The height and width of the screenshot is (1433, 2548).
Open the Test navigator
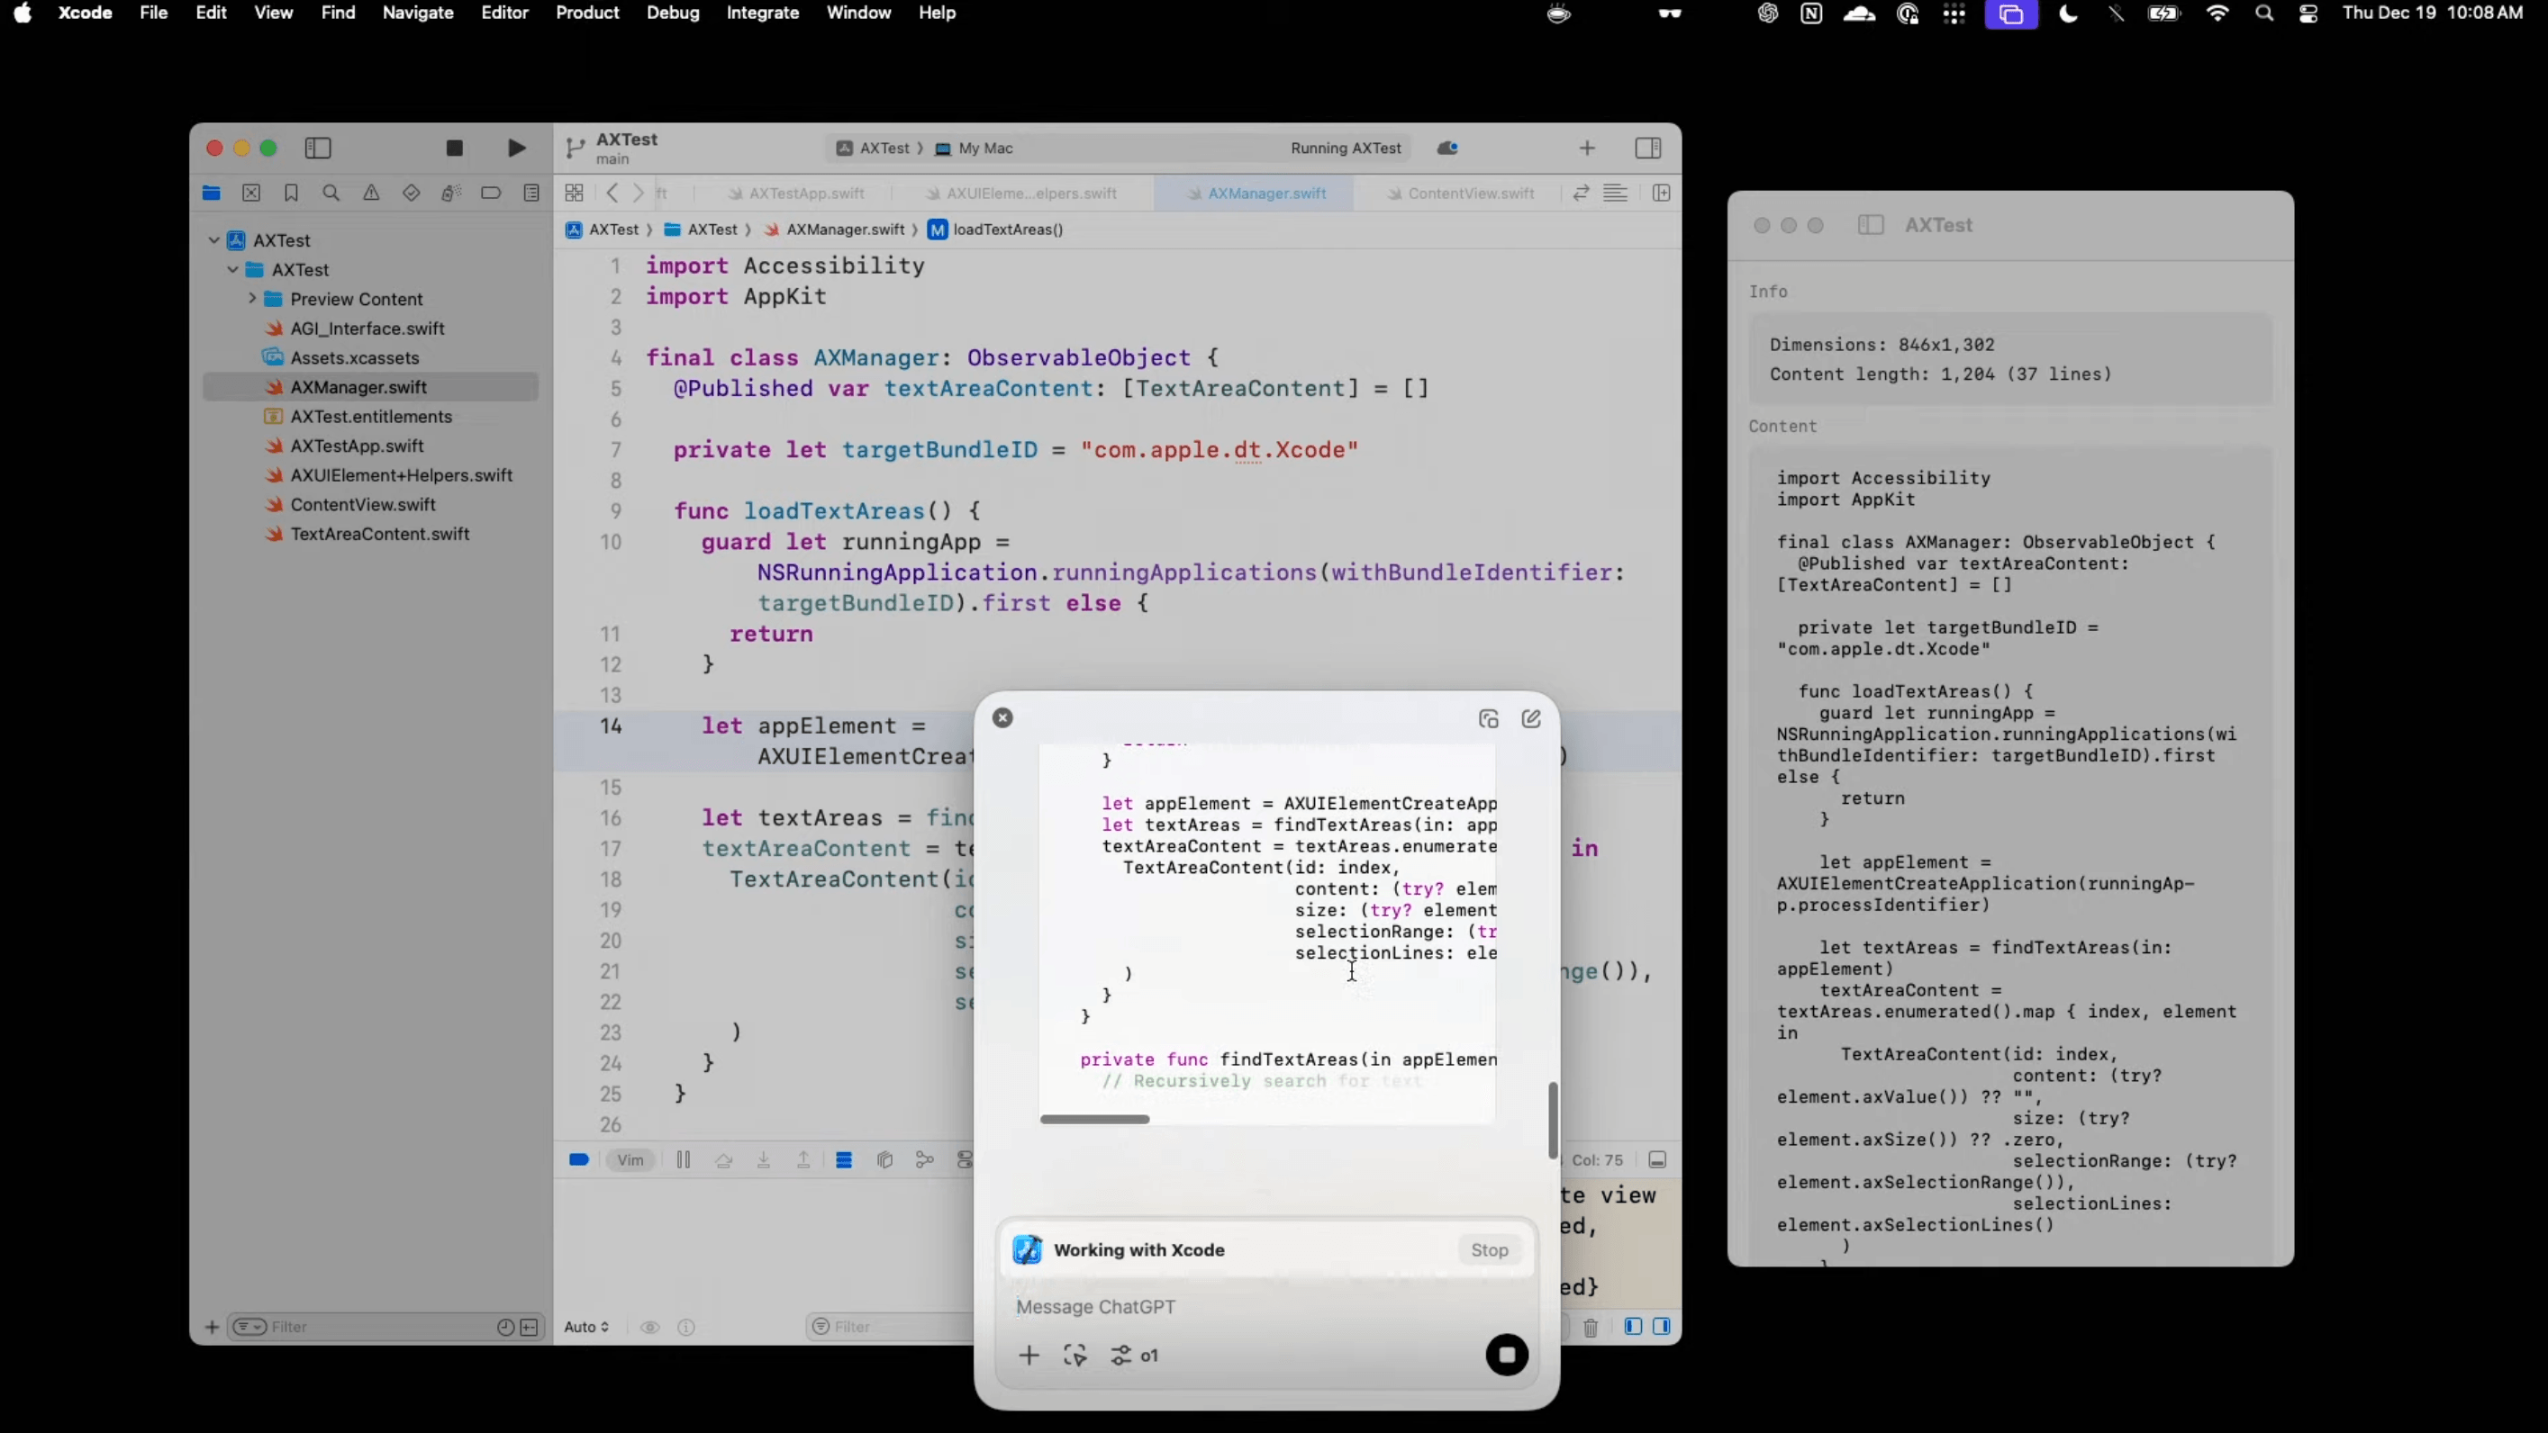coord(413,194)
